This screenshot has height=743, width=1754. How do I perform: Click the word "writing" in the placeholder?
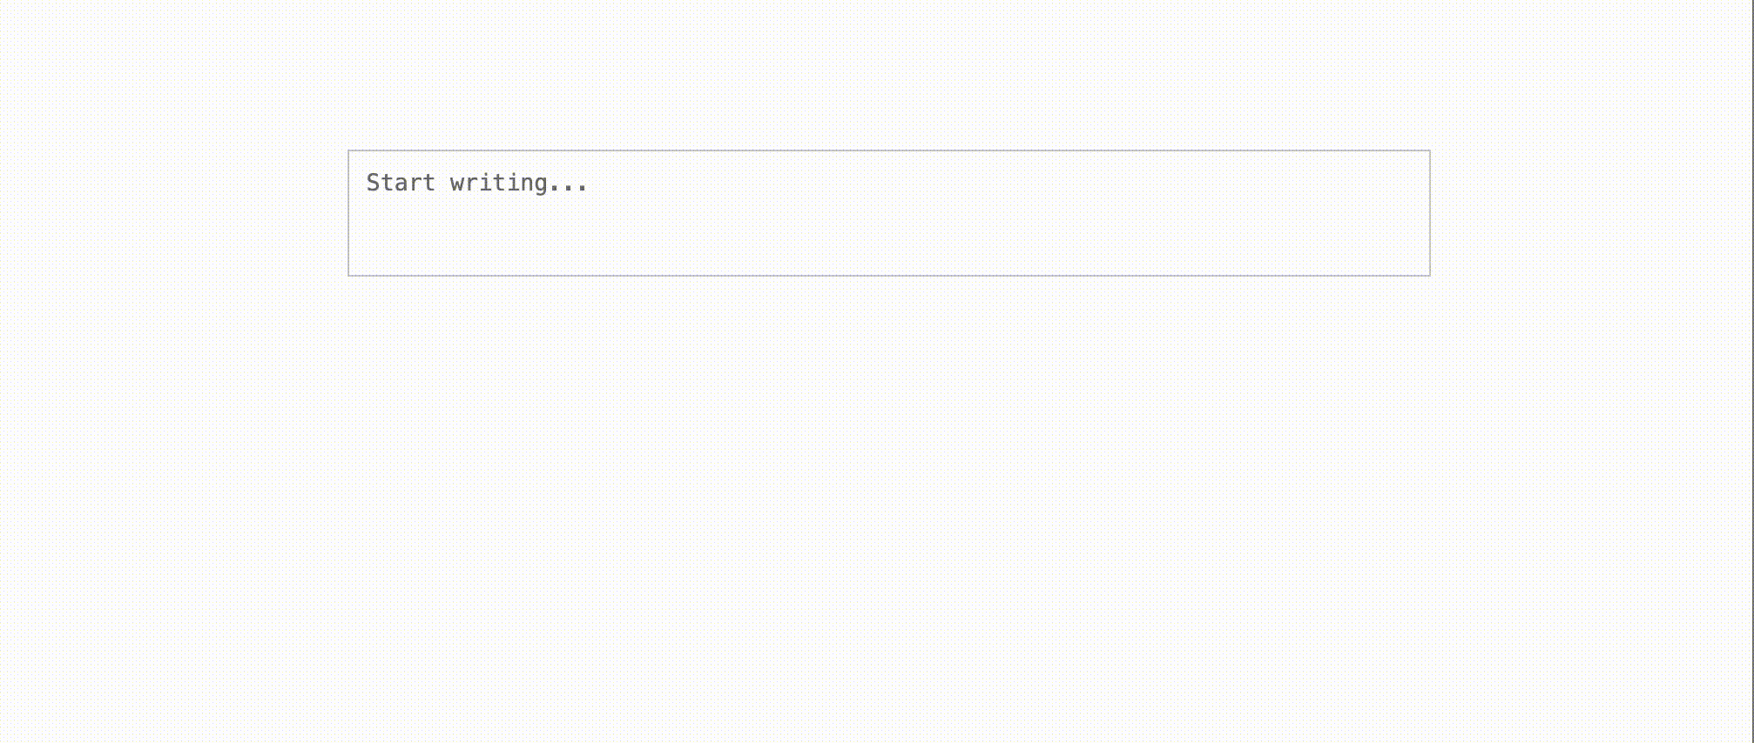point(499,183)
